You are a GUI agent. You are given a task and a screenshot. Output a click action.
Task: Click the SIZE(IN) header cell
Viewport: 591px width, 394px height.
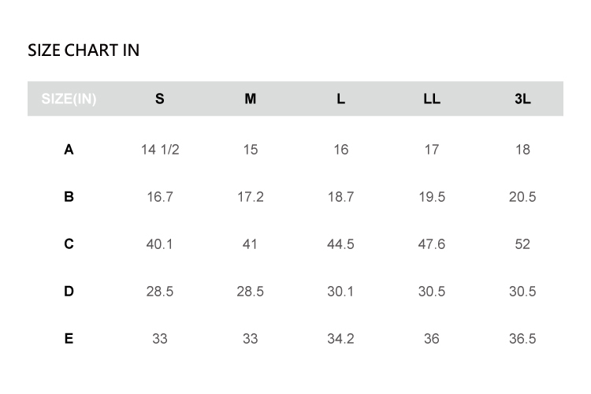(69, 99)
